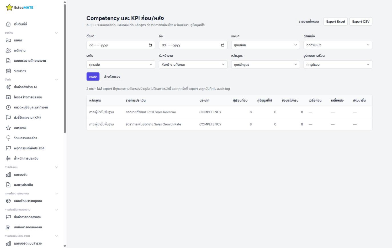The height and width of the screenshot is (248, 392).
Task: Click the อัตราการเพิ่มยอดขาย Sales Growth Rate cell
Action: tap(153, 124)
